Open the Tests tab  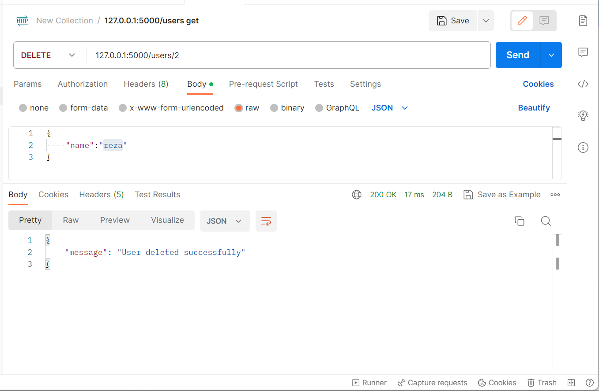point(324,84)
